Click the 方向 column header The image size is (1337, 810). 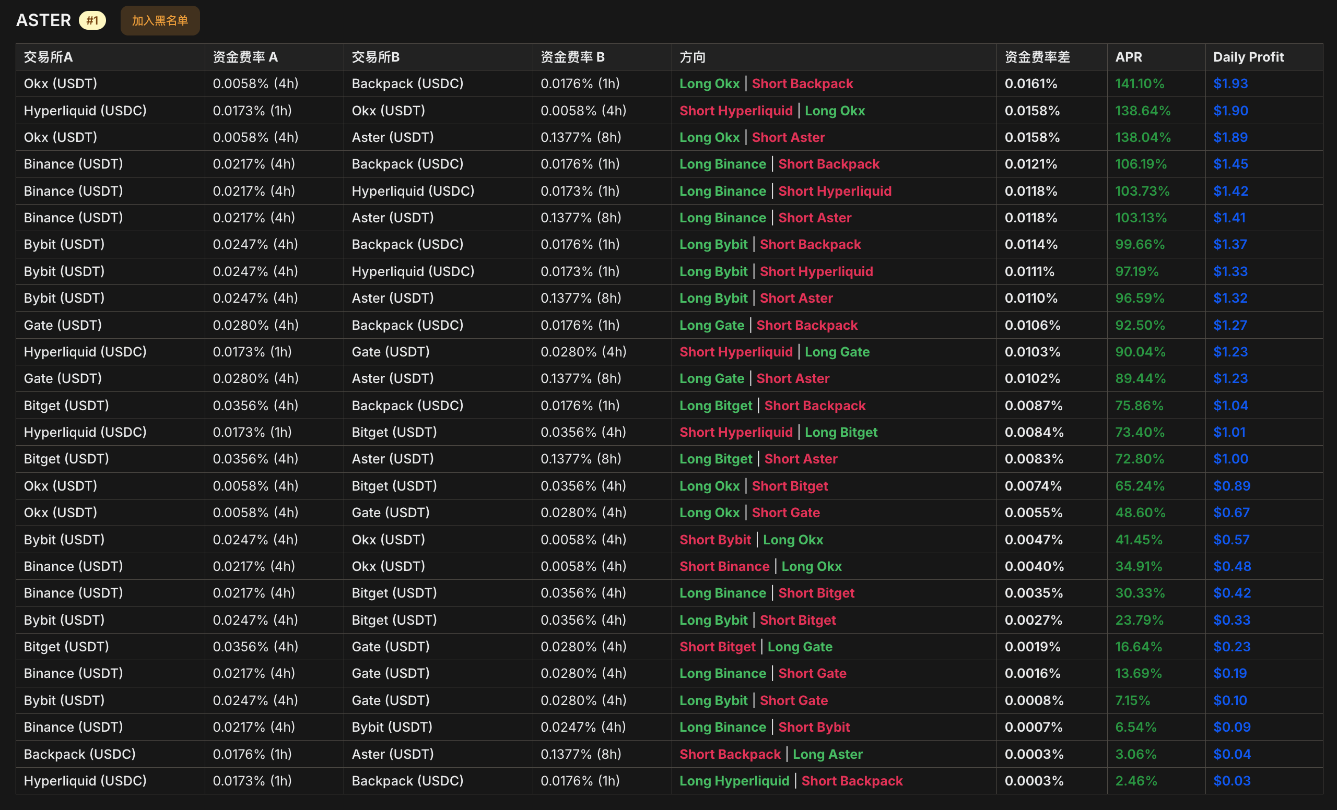[693, 57]
